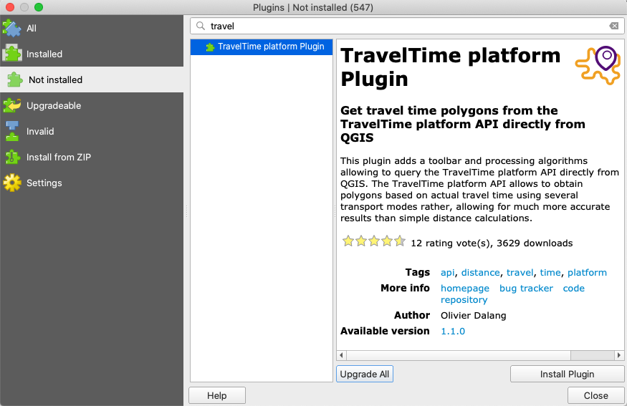Click the TravelTime plugin logo
The height and width of the screenshot is (406, 627).
click(598, 64)
